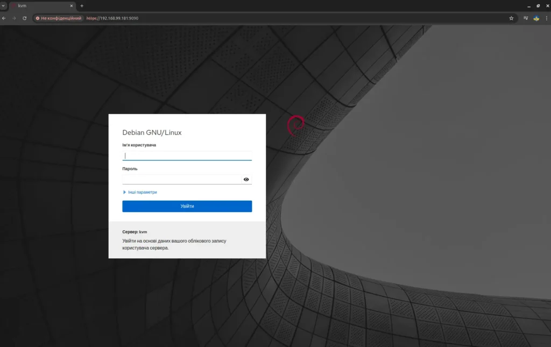
Task: Expand 'Інші параметри' options
Action: [140, 192]
